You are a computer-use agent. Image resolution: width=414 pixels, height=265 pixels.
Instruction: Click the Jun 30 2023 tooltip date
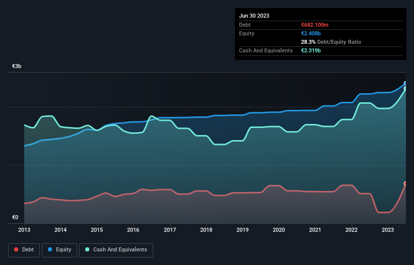point(254,16)
